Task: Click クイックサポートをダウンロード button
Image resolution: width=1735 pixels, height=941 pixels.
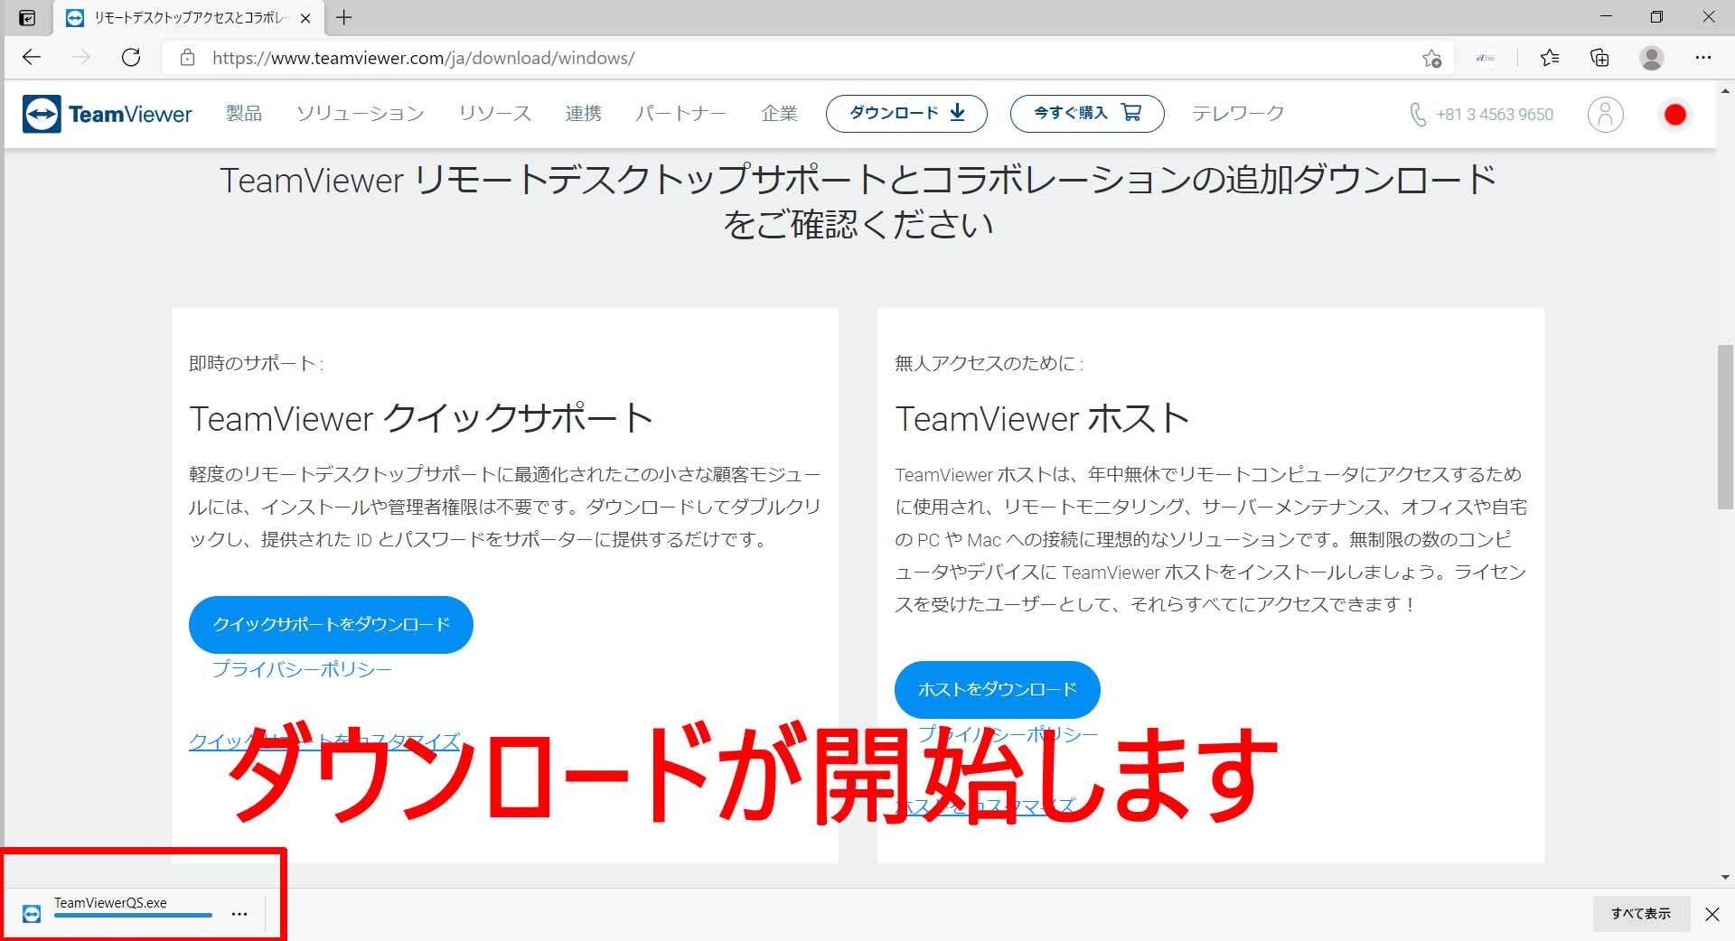Action: click(x=331, y=625)
